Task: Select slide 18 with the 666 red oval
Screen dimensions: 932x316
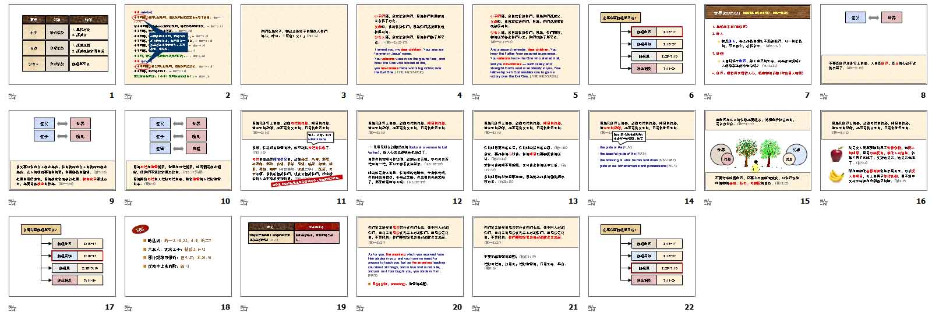Action: [178, 256]
